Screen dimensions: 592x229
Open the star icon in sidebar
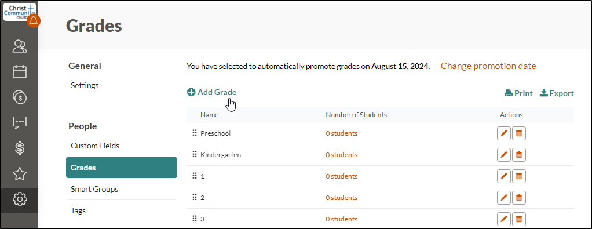[x=20, y=173]
